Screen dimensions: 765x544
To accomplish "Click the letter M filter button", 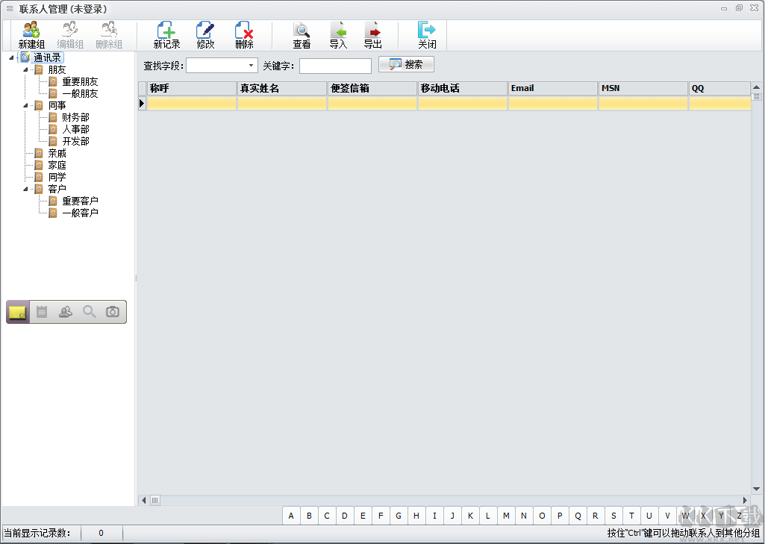I will pyautogui.click(x=506, y=516).
